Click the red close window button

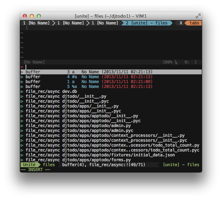coord(25,16)
